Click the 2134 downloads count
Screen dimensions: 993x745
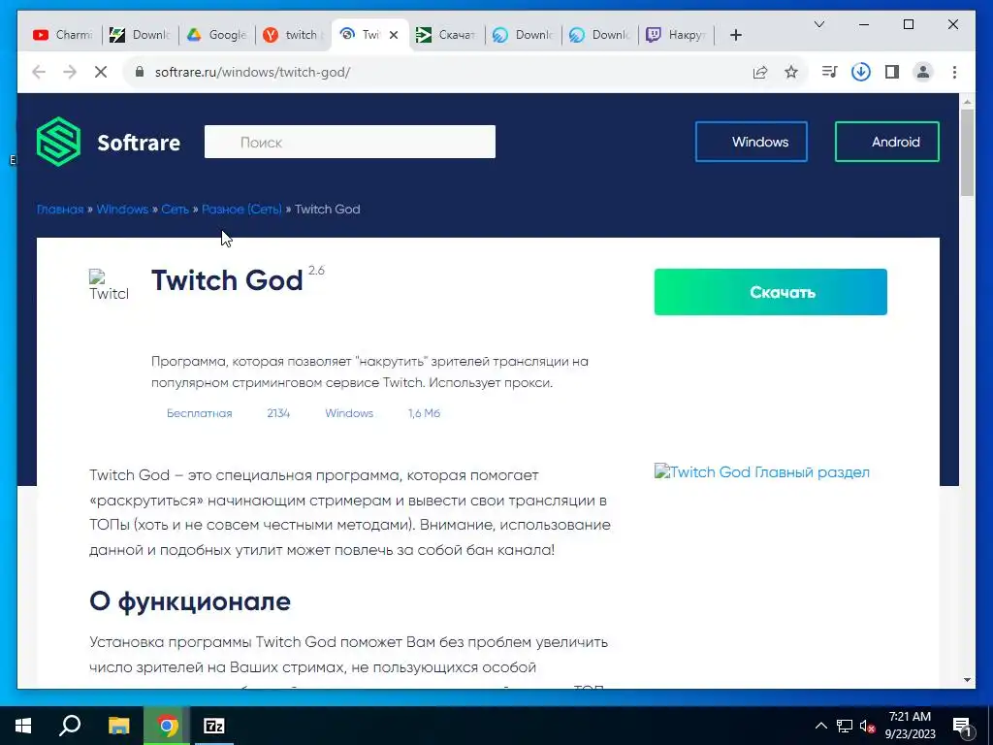278,413
